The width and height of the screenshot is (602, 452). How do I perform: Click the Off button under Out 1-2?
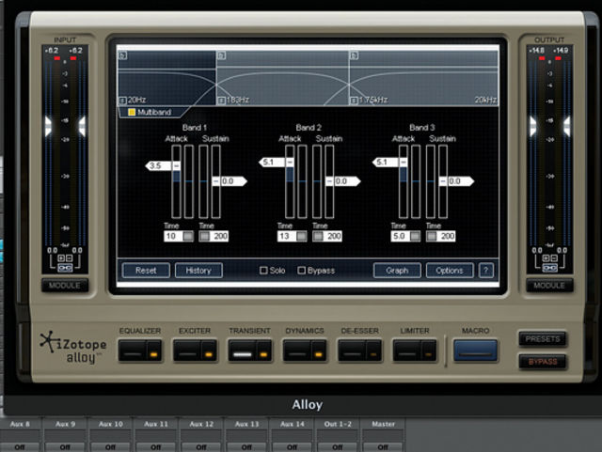pos(338,447)
